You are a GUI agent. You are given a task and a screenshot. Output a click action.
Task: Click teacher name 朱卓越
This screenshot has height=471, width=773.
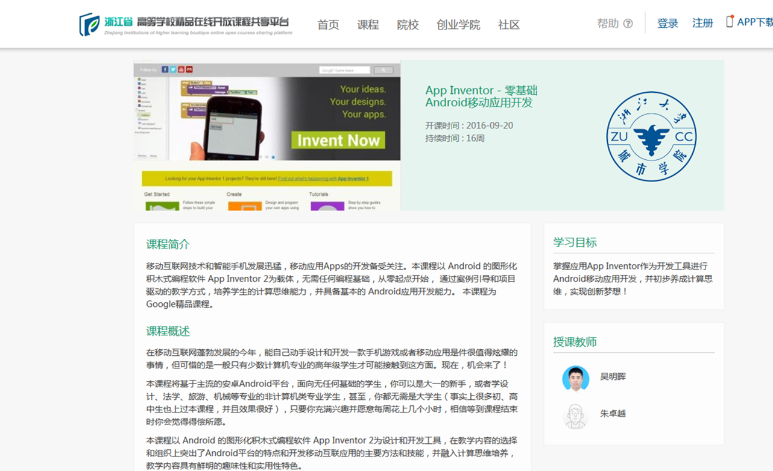613,414
